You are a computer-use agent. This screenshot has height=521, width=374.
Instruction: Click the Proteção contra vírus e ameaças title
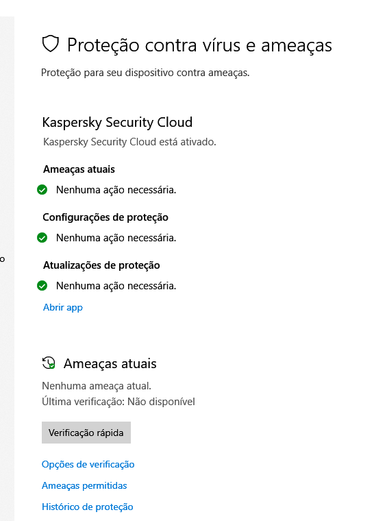tap(199, 45)
